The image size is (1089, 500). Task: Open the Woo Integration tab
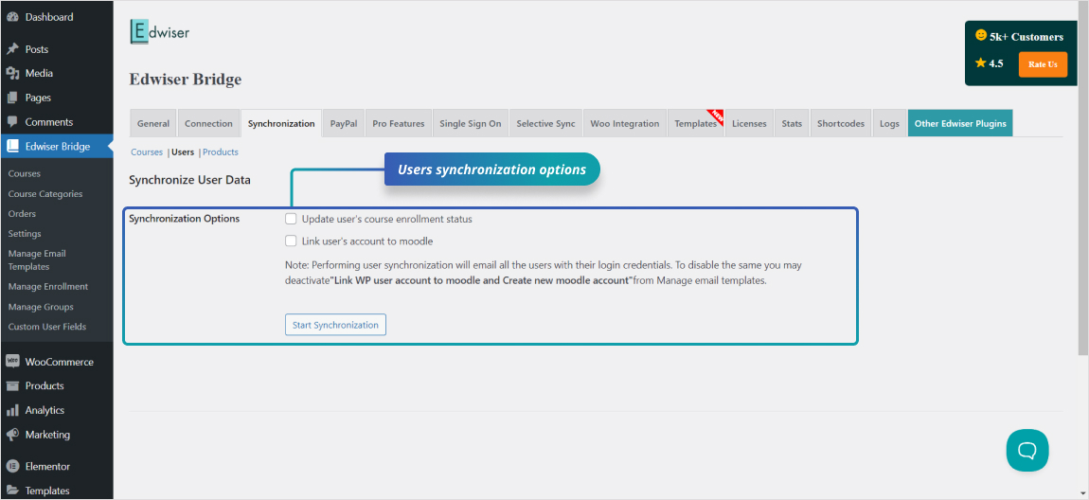point(625,124)
